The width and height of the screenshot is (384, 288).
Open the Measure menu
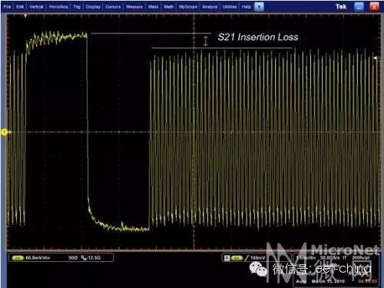[x=134, y=7]
